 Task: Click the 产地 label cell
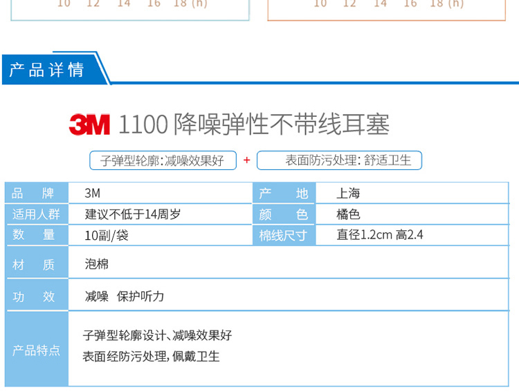coord(284,193)
